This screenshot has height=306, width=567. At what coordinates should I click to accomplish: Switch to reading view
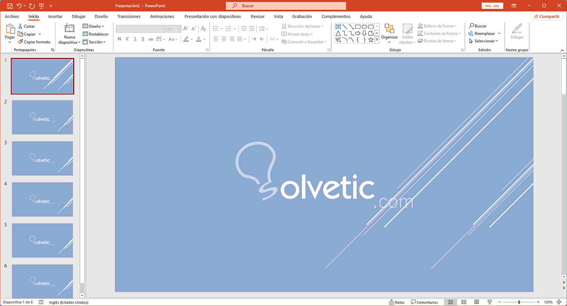coord(476,302)
